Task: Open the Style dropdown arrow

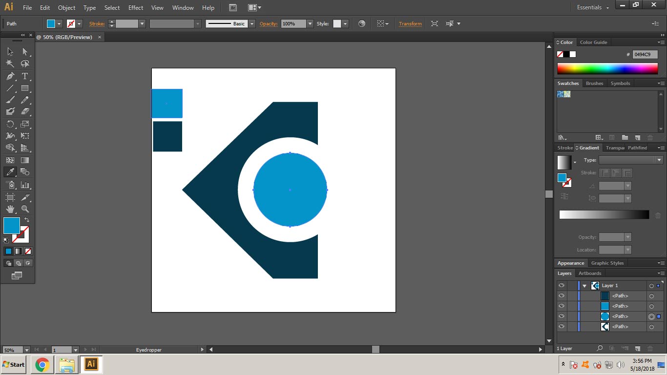Action: (x=345, y=23)
